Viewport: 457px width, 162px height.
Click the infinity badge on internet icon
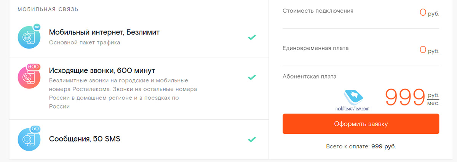[37, 27]
